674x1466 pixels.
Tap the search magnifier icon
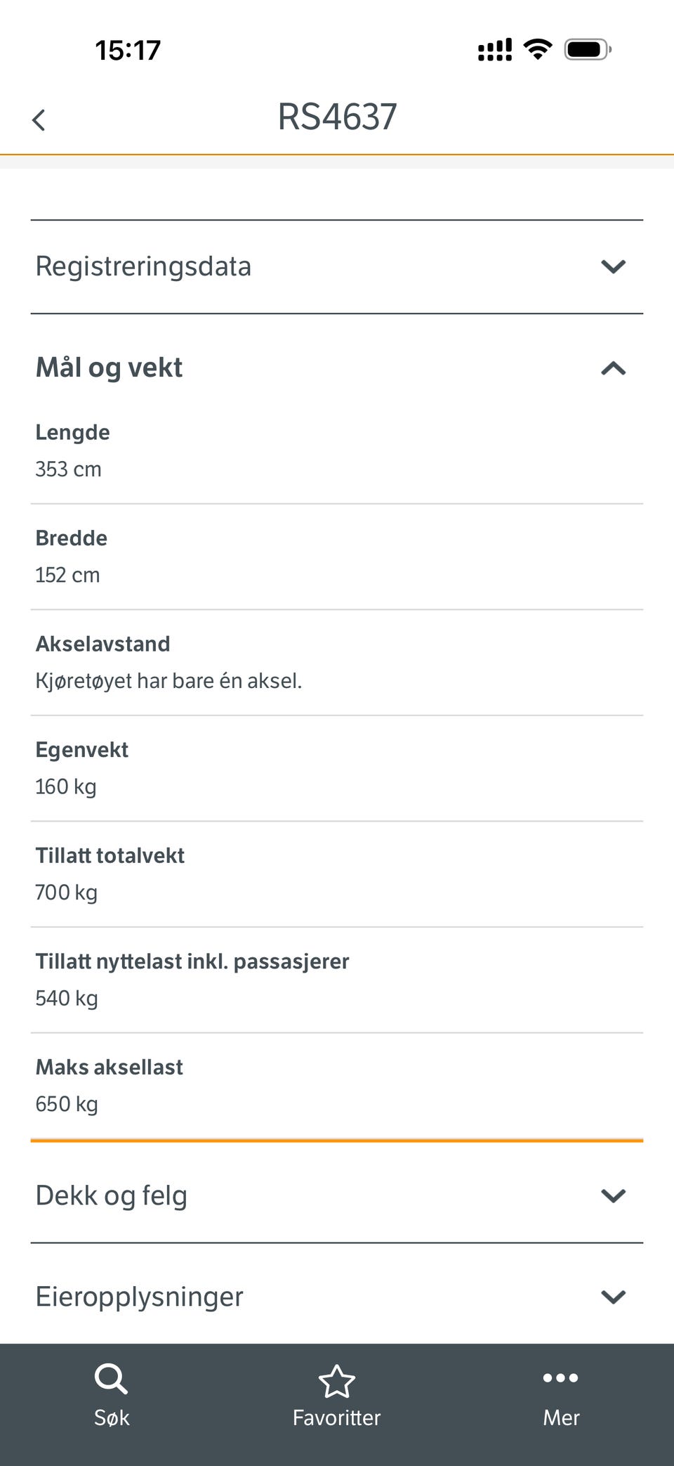111,1379
